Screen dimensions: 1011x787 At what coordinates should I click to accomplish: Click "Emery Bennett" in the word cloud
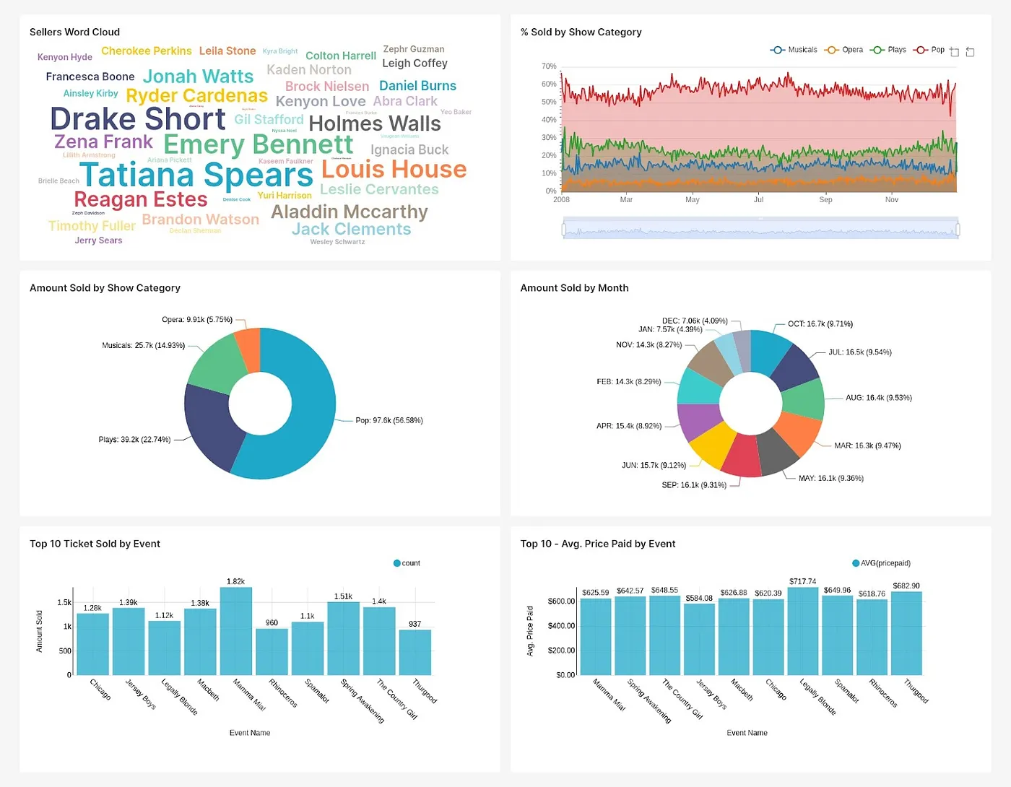[x=259, y=145]
